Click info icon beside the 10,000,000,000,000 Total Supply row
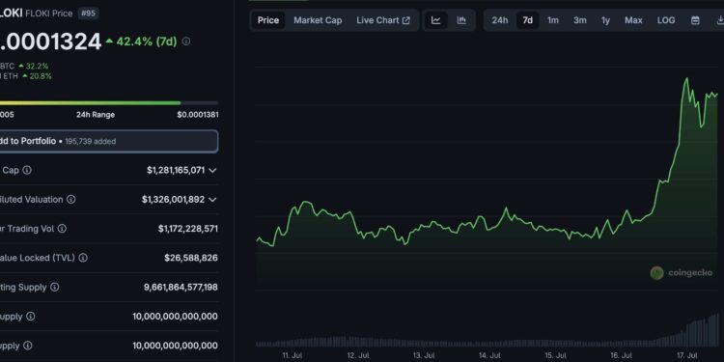The width and height of the screenshot is (724, 362). coord(31,317)
